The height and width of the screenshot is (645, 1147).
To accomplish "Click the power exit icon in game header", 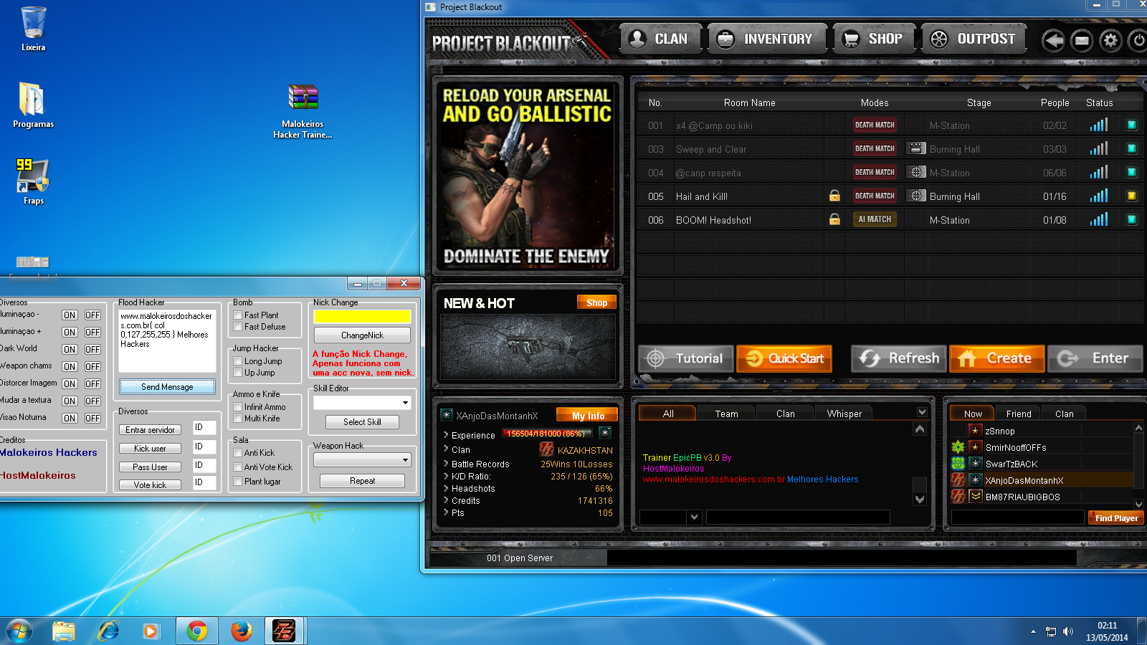I will tap(1138, 40).
